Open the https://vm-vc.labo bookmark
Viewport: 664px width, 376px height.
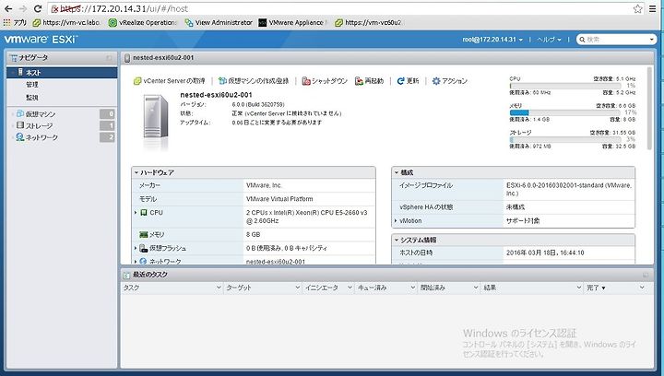(x=66, y=22)
